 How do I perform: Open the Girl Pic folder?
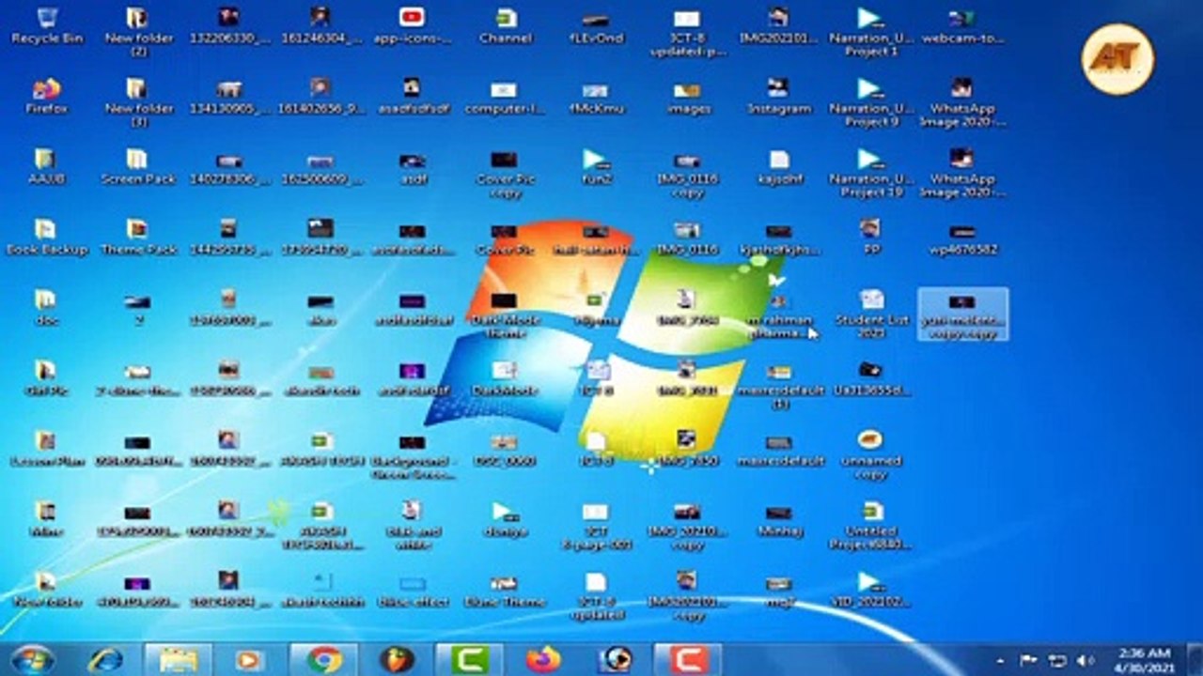coord(46,378)
